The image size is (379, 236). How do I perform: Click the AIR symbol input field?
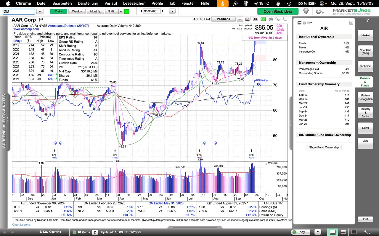click(x=19, y=12)
